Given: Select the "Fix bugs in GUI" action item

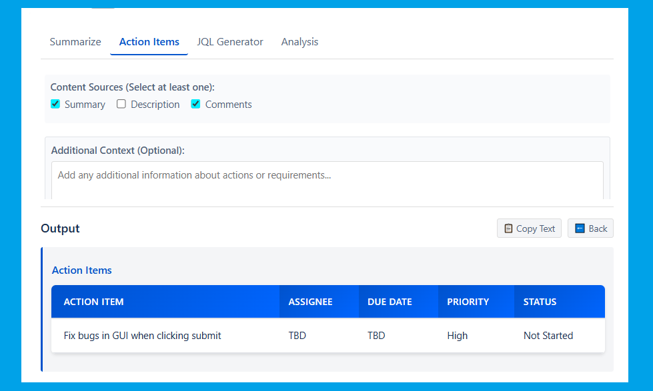Looking at the screenshot, I should 142,336.
